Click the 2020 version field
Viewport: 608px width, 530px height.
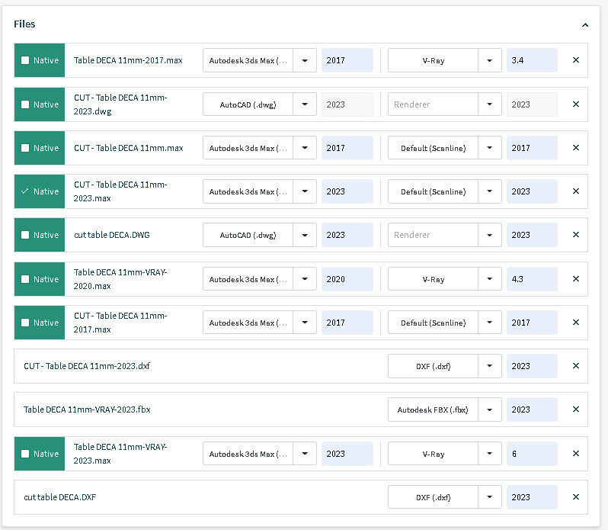[347, 279]
